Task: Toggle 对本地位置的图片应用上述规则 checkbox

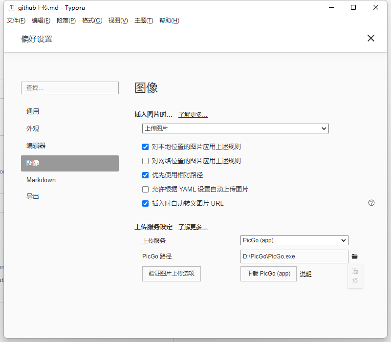Action: click(x=145, y=147)
